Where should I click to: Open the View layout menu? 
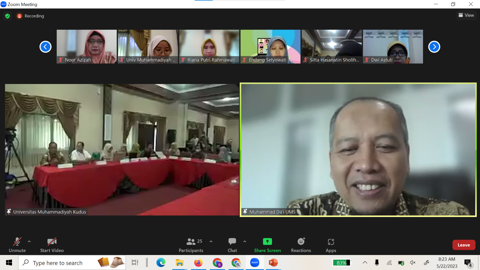pyautogui.click(x=466, y=15)
